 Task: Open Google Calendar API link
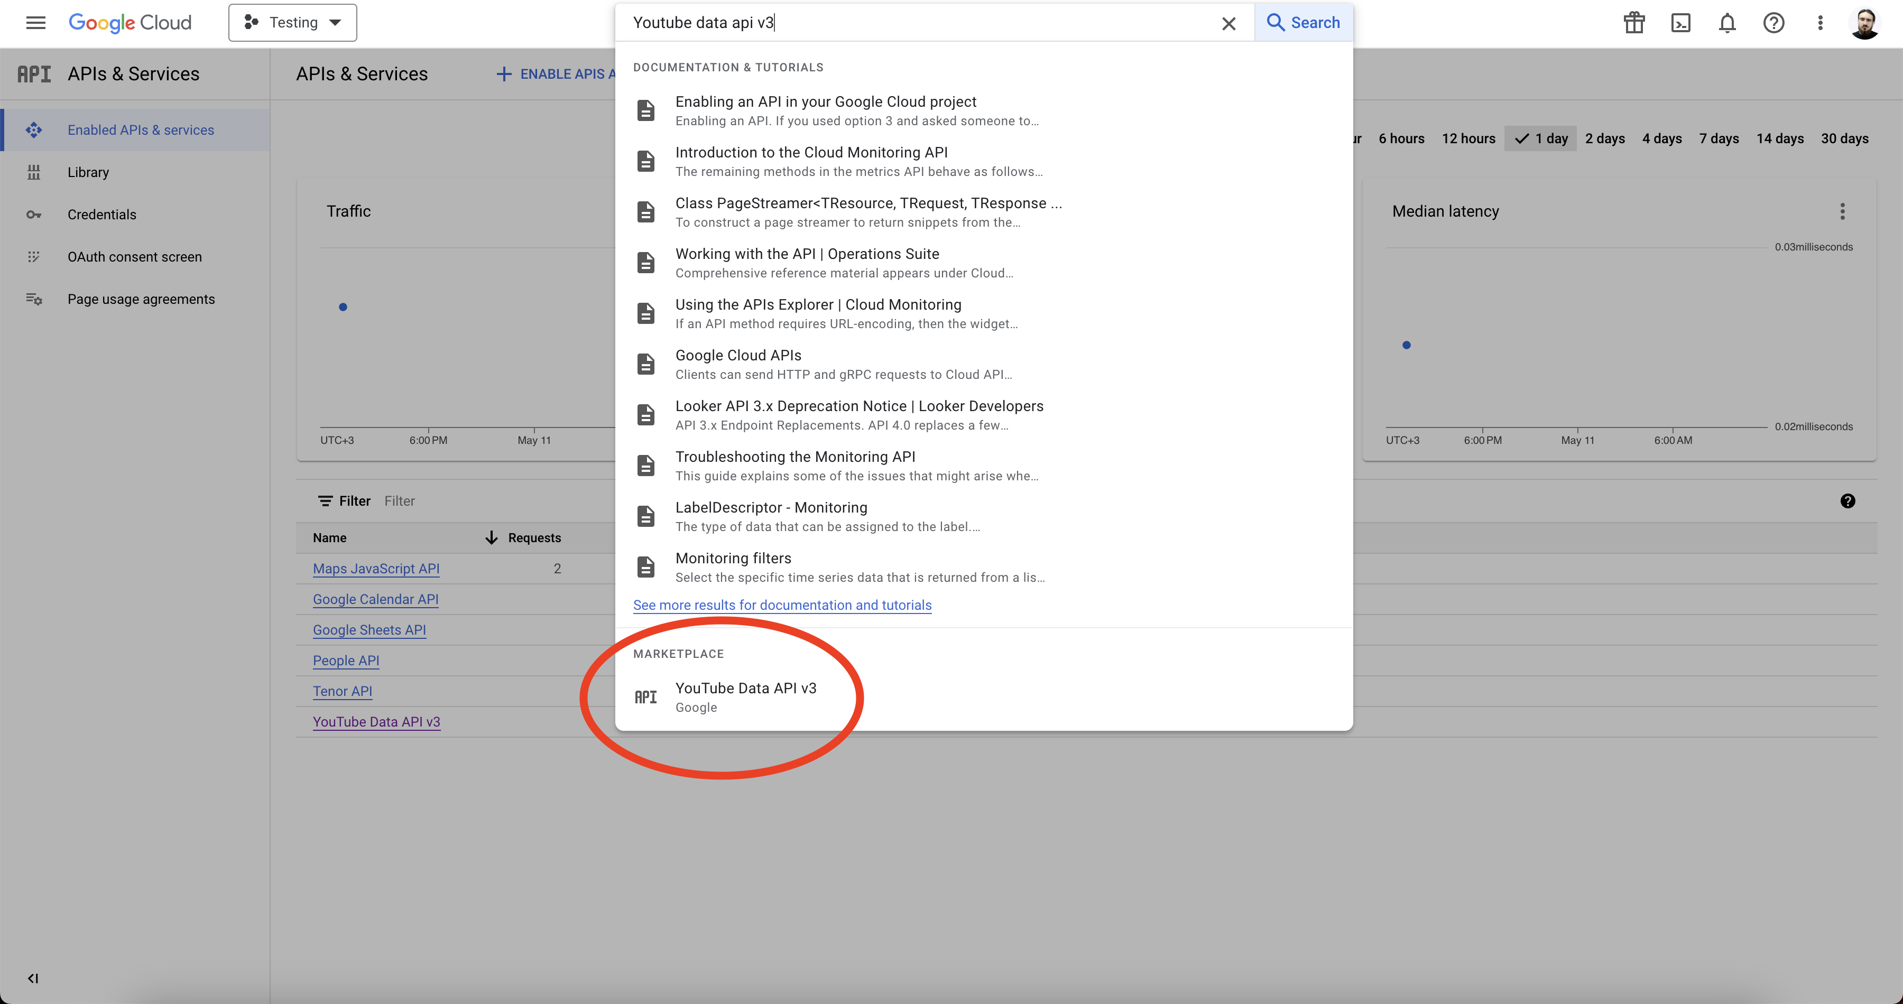[375, 599]
